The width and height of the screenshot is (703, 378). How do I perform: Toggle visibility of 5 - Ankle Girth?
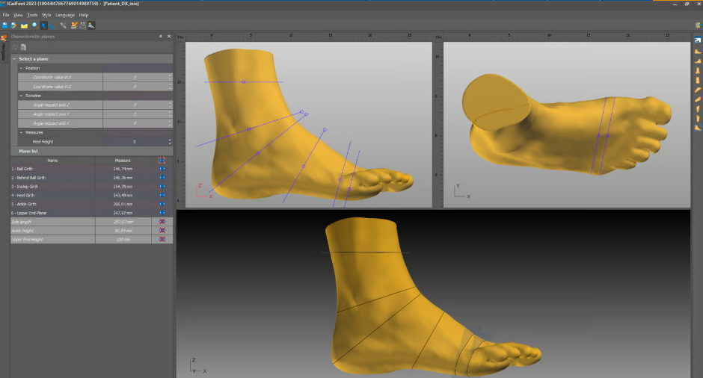(162, 204)
